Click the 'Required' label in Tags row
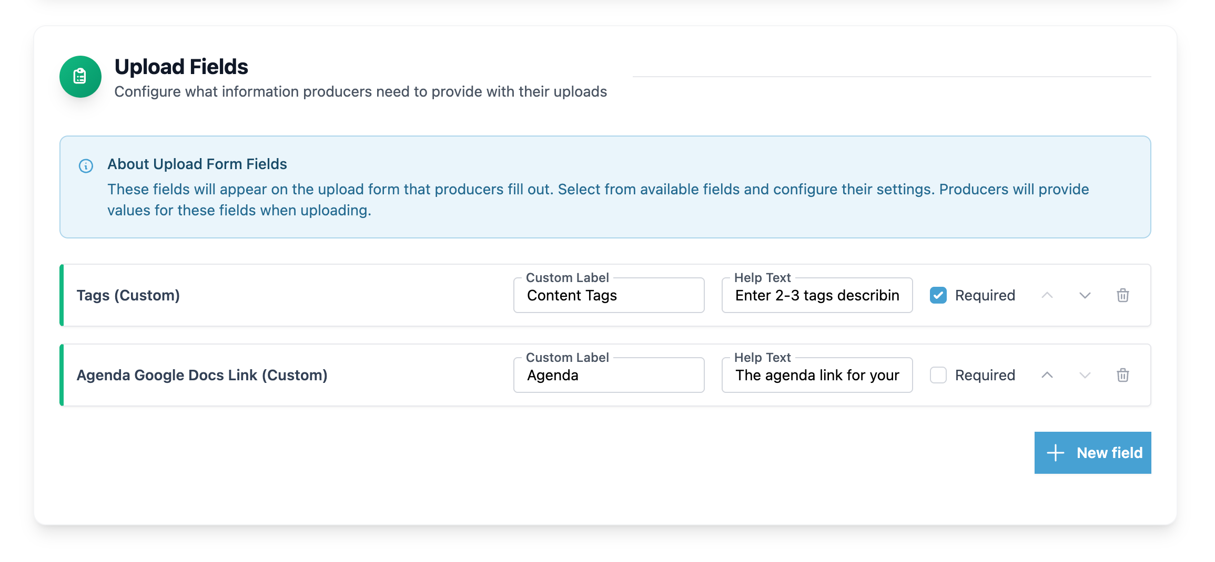The image size is (1215, 562). [985, 295]
